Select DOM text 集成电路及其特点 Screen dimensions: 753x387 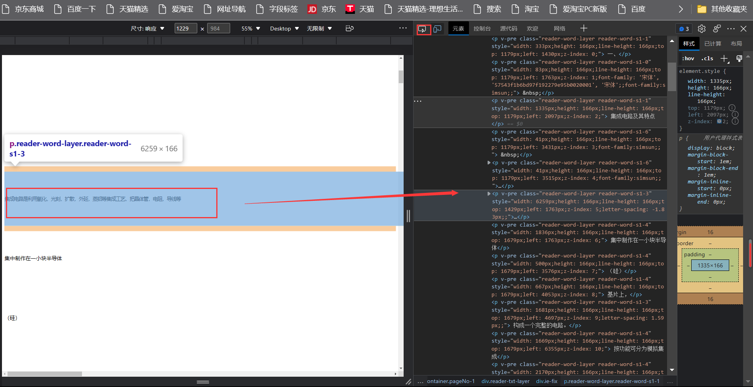click(x=633, y=116)
